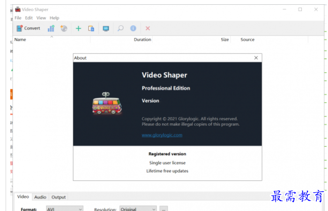
Task: Click the paste files toolbar icon
Action: pyautogui.click(x=91, y=28)
